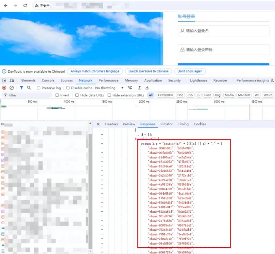This screenshot has height=254, width=275.
Task: Click the export HAR download icon
Action: point(147,88)
